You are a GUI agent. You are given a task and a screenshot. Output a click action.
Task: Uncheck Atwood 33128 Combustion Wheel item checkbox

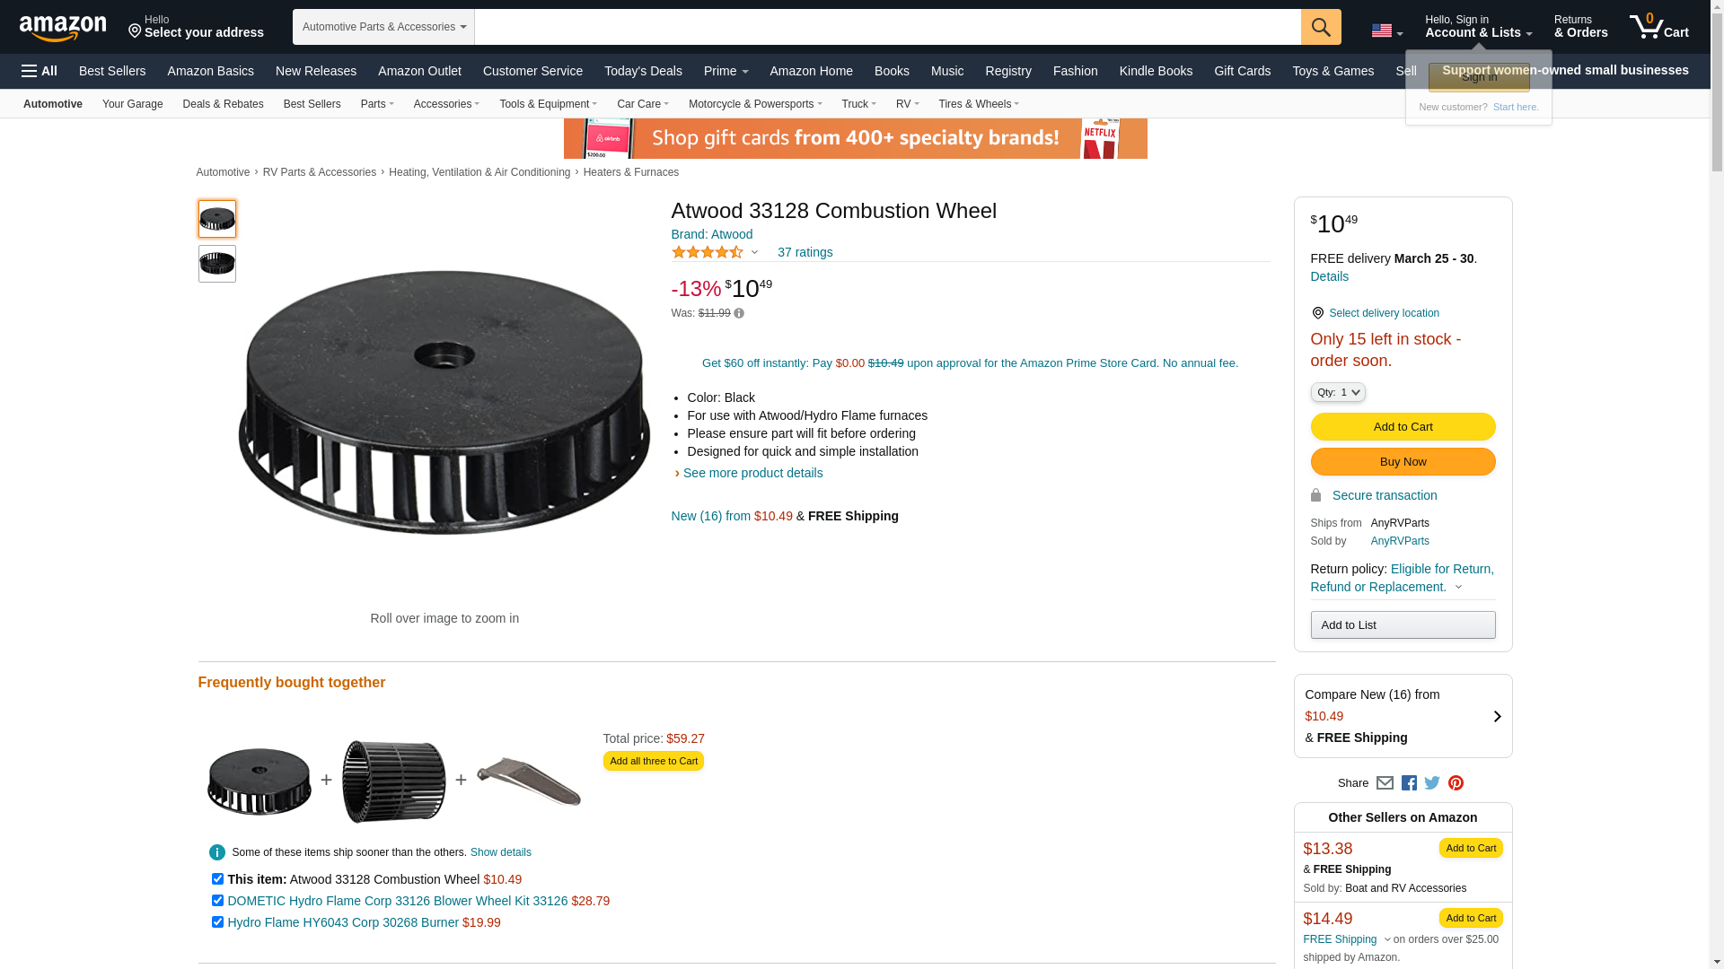217,879
